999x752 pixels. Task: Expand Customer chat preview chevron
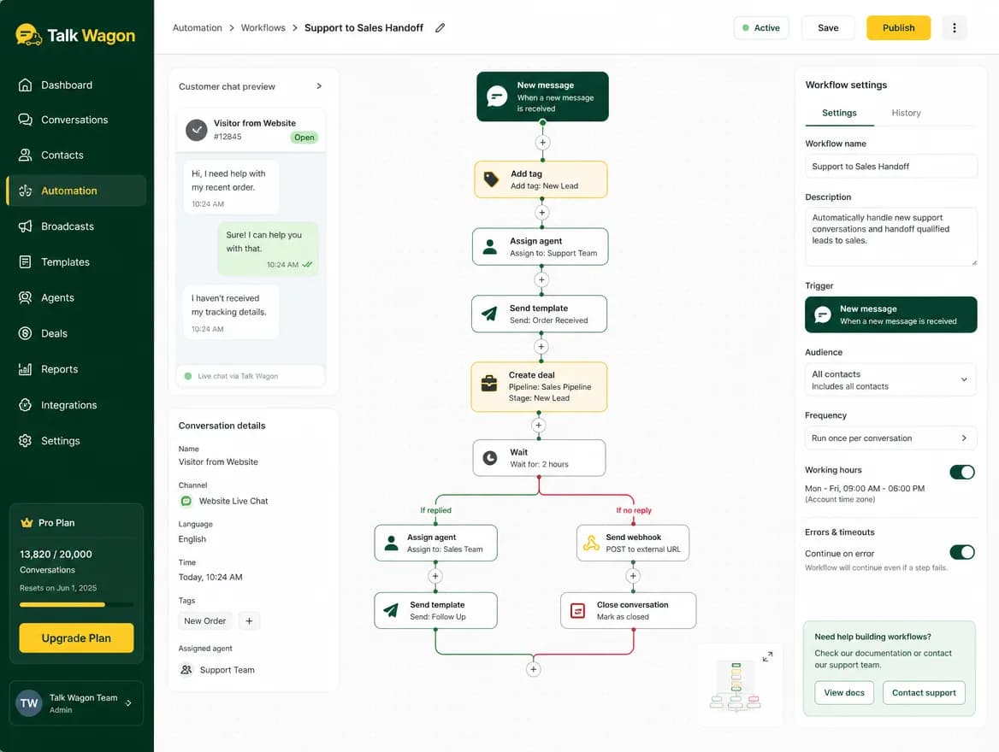coord(319,86)
